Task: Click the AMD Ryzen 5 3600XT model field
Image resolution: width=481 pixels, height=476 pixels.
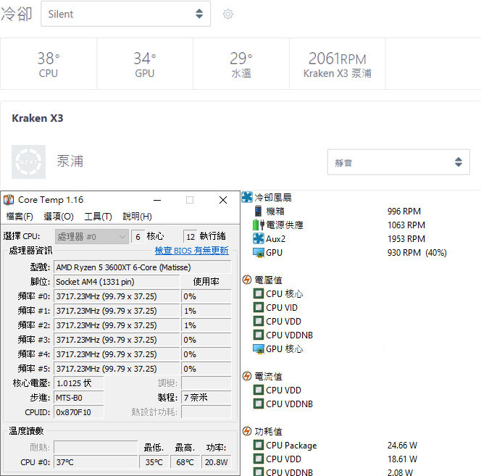Action: [x=142, y=267]
